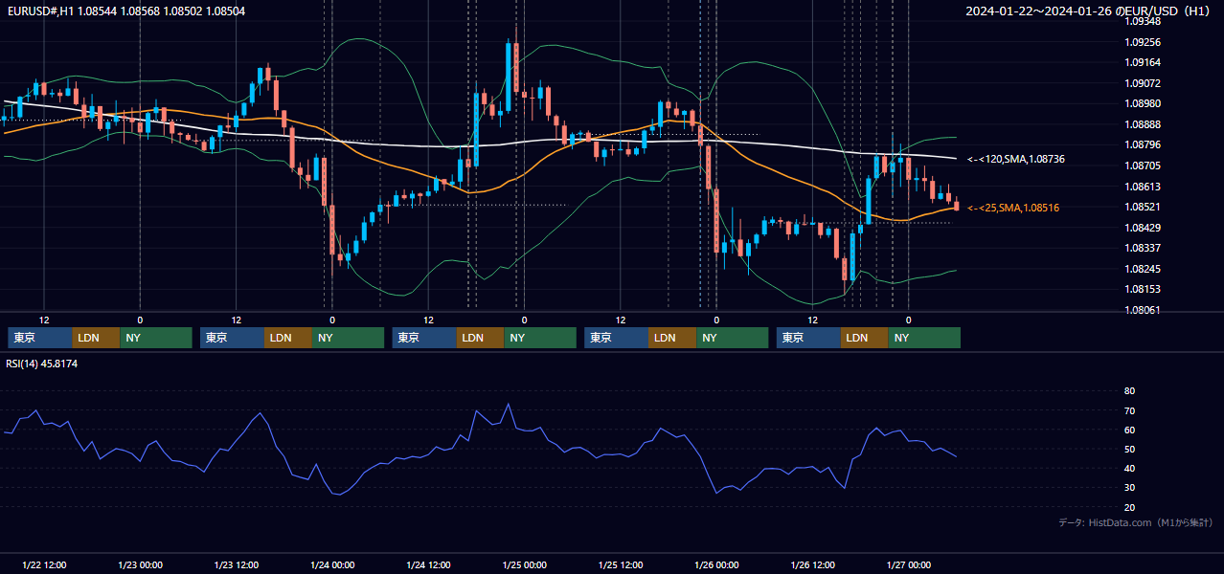Click the 1.08337 price axis label
Screen dimensions: 1224x574
(x=1143, y=248)
